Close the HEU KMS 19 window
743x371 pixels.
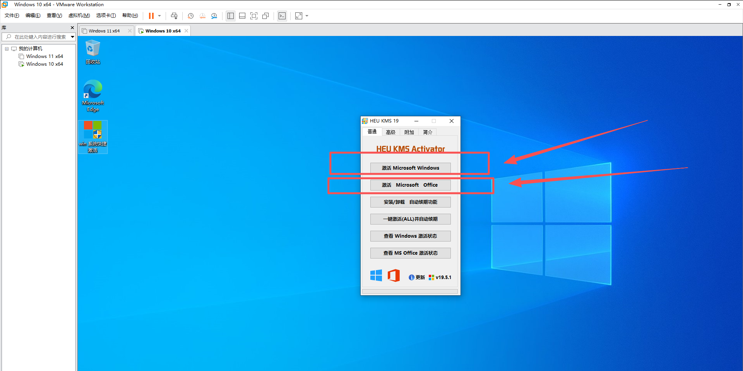point(452,121)
